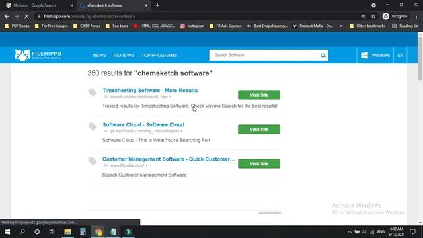Click the Incognito profile icon

[x=386, y=16]
